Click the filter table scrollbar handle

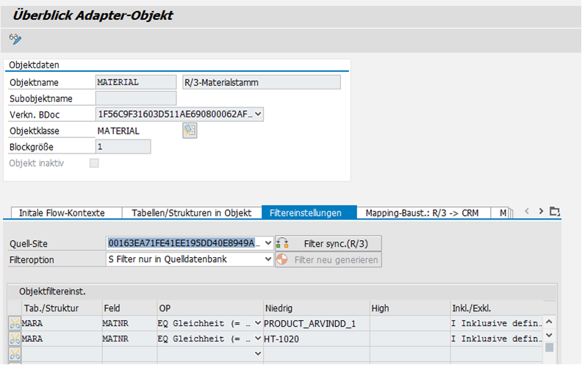550,347
